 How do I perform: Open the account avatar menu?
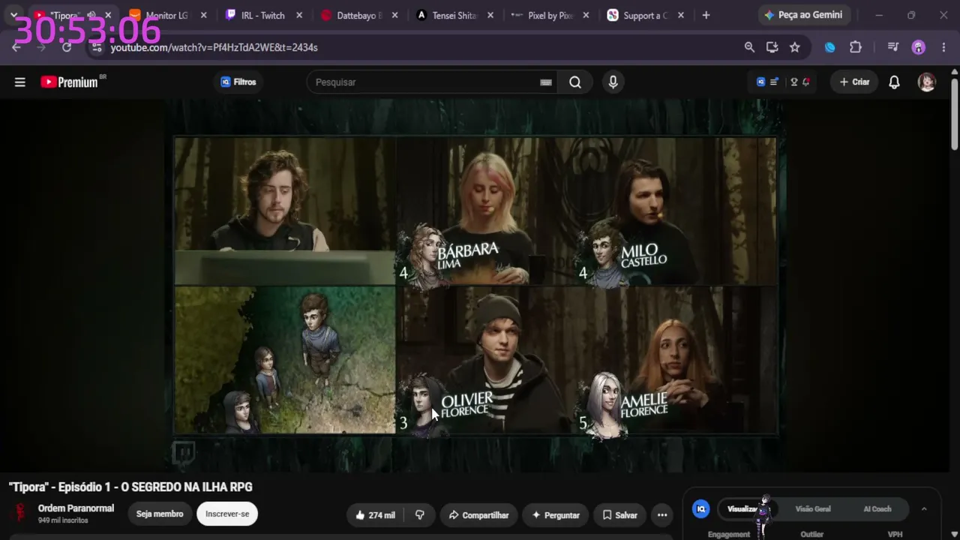coord(927,82)
